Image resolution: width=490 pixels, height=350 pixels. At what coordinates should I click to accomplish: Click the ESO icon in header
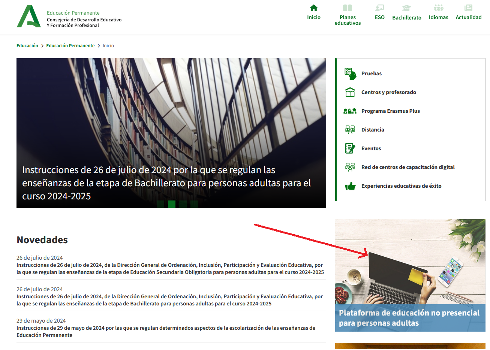point(379,8)
